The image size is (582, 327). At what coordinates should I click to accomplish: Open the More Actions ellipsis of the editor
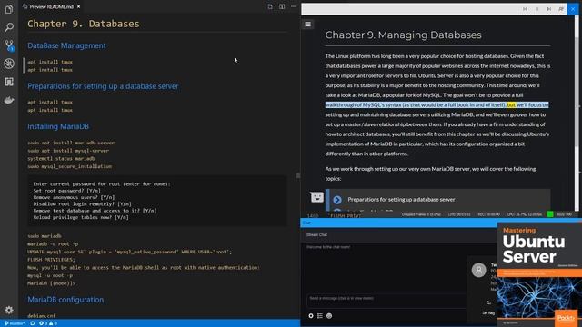pyautogui.click(x=294, y=6)
